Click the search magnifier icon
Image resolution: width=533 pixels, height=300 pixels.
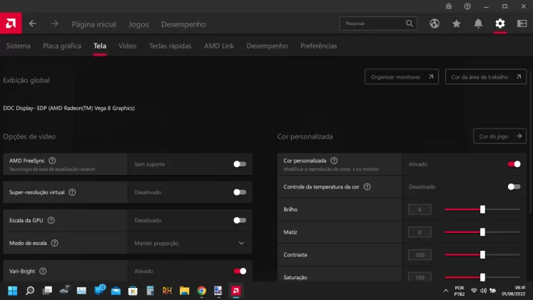410,24
